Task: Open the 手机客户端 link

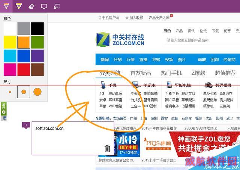Action: tap(109, 18)
